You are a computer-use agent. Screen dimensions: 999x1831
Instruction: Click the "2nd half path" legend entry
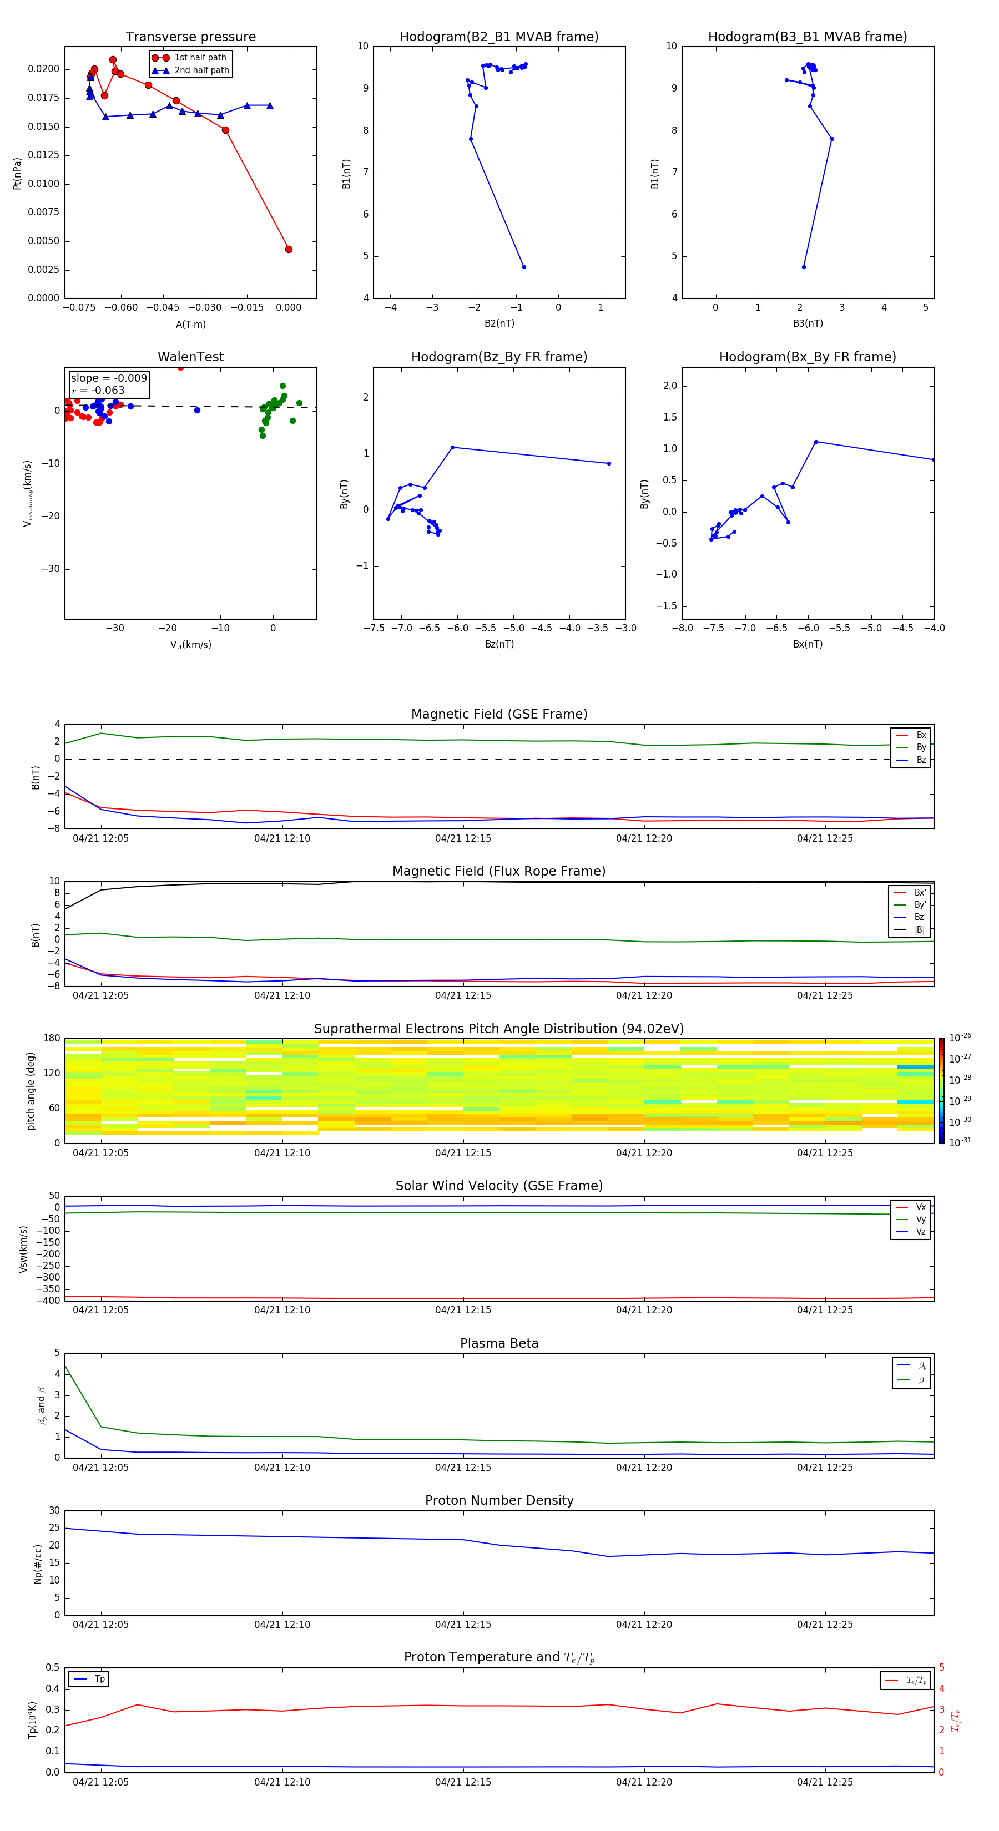click(190, 70)
